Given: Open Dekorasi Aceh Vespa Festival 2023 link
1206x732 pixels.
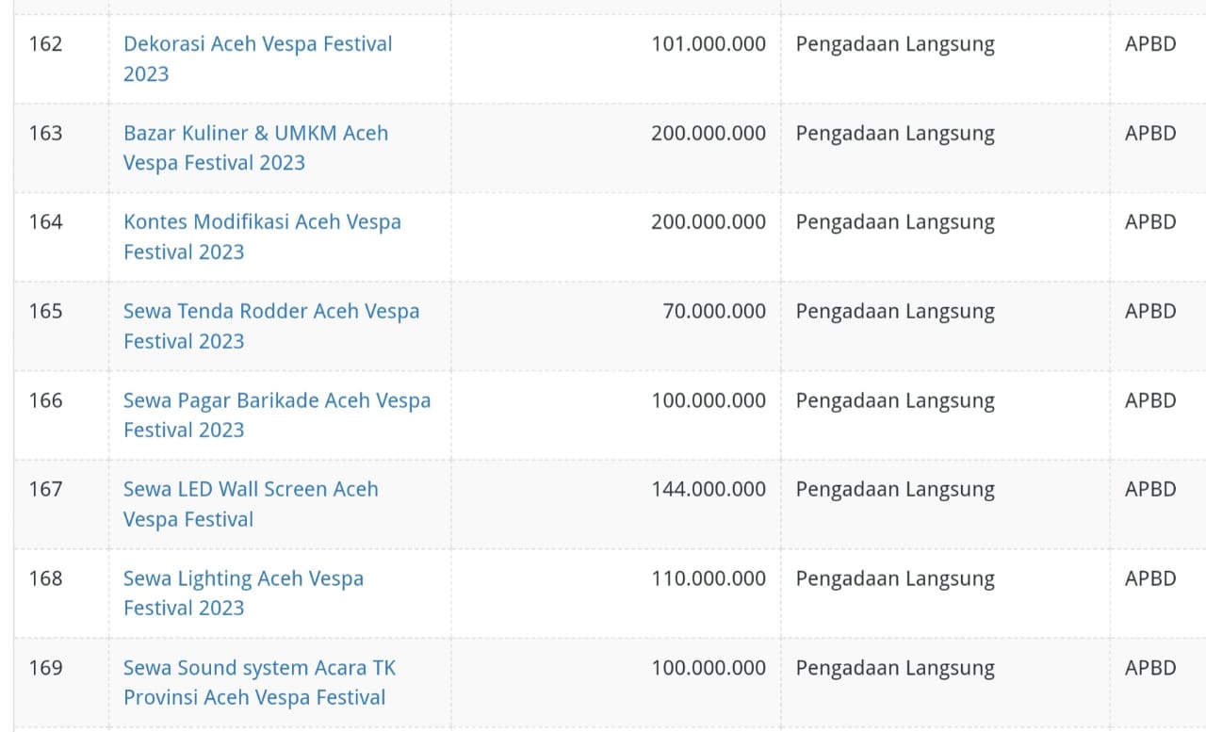Looking at the screenshot, I should [257, 44].
